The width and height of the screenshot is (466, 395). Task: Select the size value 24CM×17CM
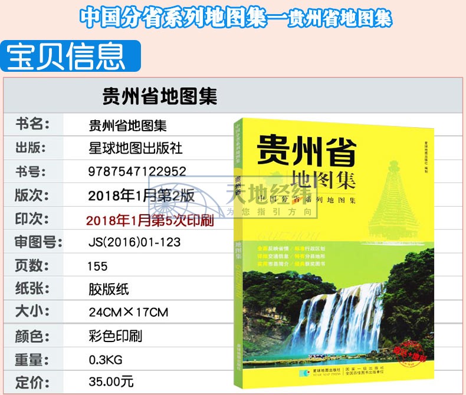coord(129,312)
